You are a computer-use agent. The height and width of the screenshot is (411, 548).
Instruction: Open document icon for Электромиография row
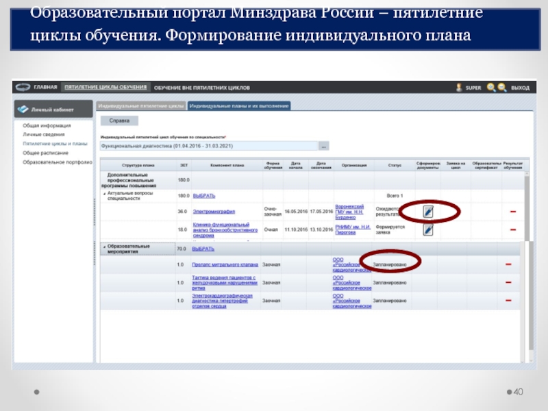427,211
